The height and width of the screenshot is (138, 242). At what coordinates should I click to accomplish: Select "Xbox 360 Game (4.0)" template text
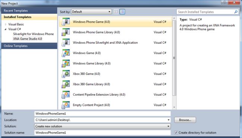[86, 74]
